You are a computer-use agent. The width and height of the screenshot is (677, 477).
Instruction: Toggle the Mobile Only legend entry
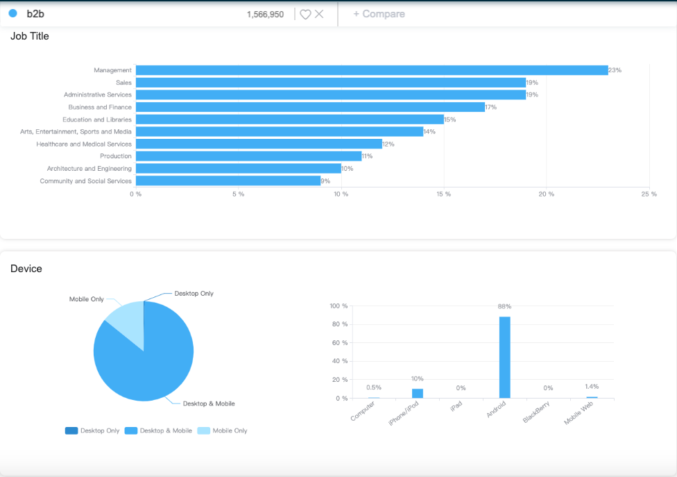pyautogui.click(x=223, y=430)
